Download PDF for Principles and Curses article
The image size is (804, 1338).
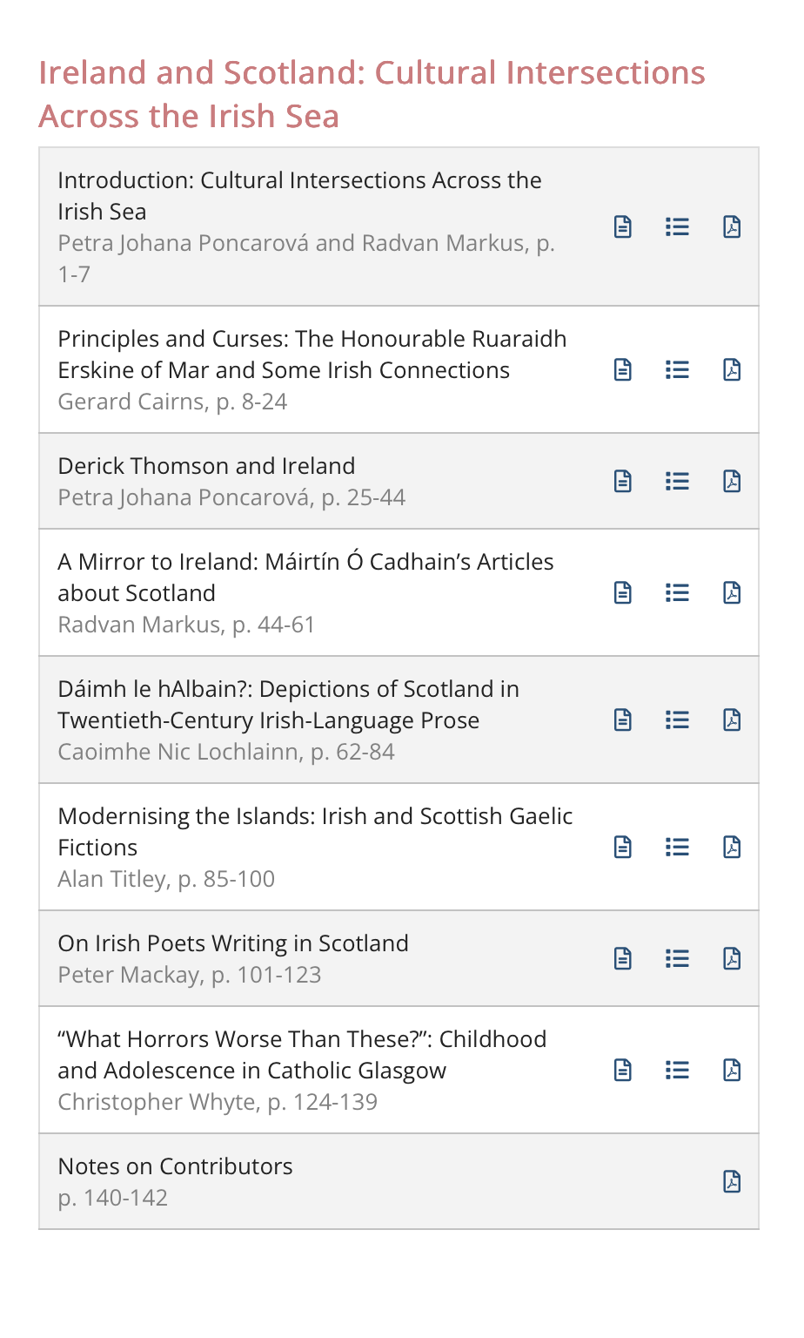tap(732, 370)
